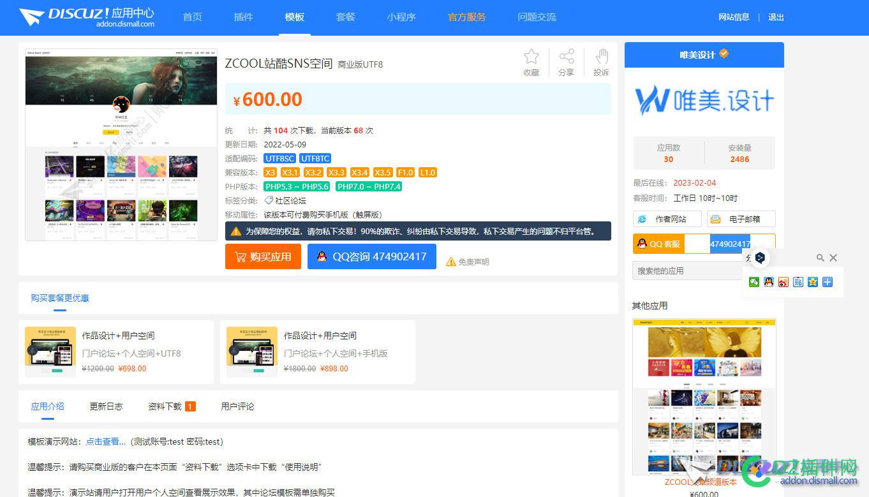The height and width of the screenshot is (497, 869).
Task: Click 退出 to log out
Action: pyautogui.click(x=776, y=17)
